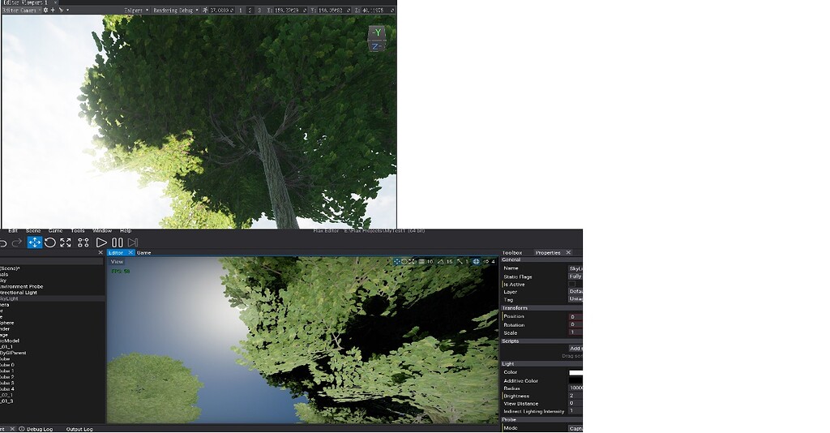The image size is (830, 433).
Task: Step one frame forward
Action: [133, 242]
